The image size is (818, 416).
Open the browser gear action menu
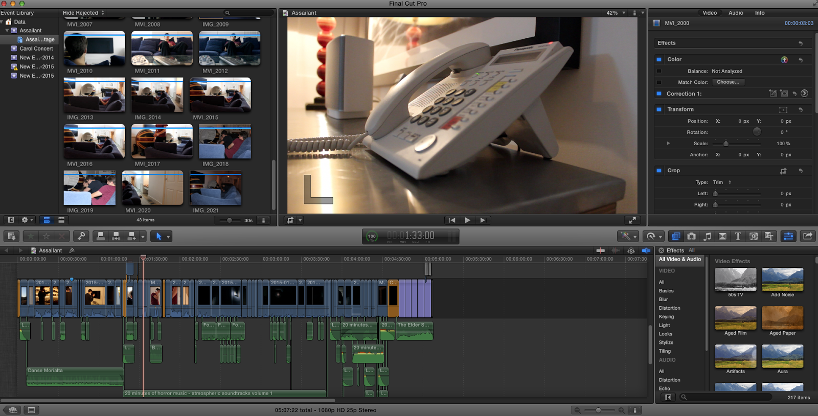click(x=27, y=220)
